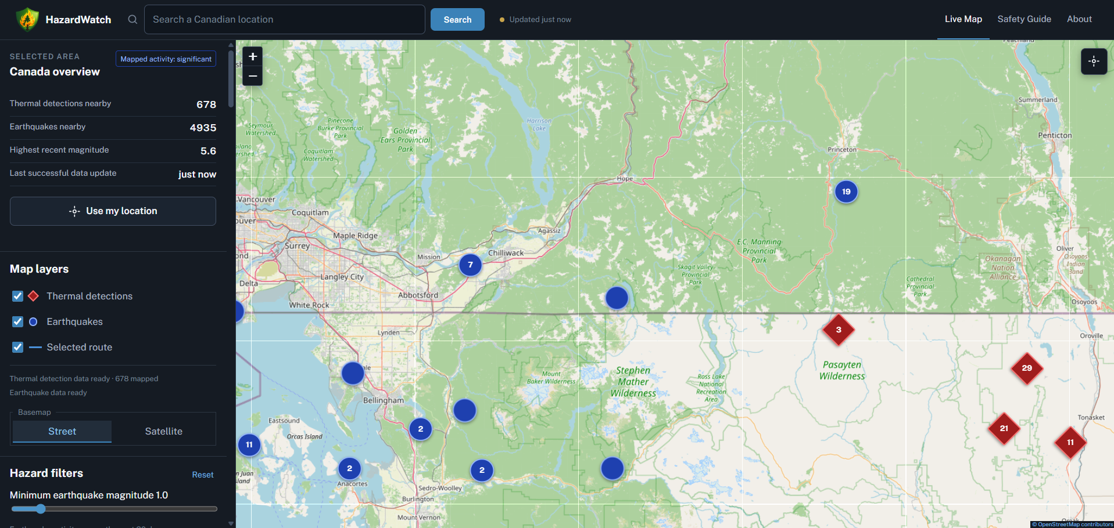This screenshot has width=1114, height=528.
Task: Click Earthquakes nearby value 4935
Action: point(203,128)
